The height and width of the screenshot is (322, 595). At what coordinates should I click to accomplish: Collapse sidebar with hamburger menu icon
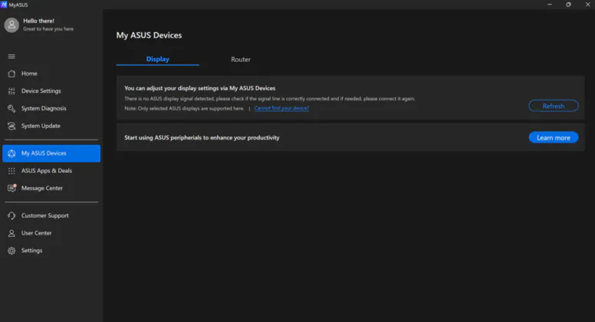(12, 57)
